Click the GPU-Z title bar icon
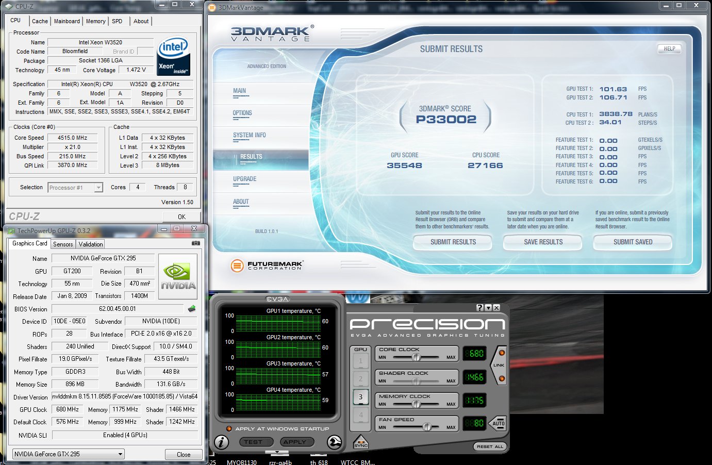This screenshot has width=712, height=465. point(10,230)
